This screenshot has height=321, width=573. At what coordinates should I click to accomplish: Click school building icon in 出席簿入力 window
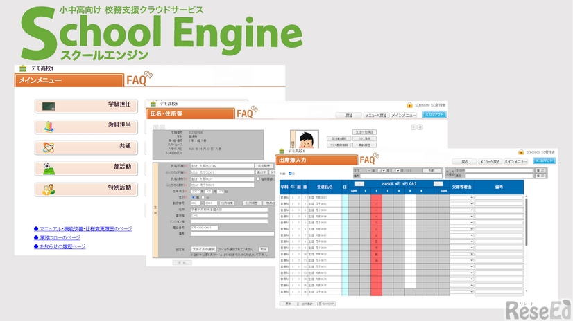pos(282,151)
